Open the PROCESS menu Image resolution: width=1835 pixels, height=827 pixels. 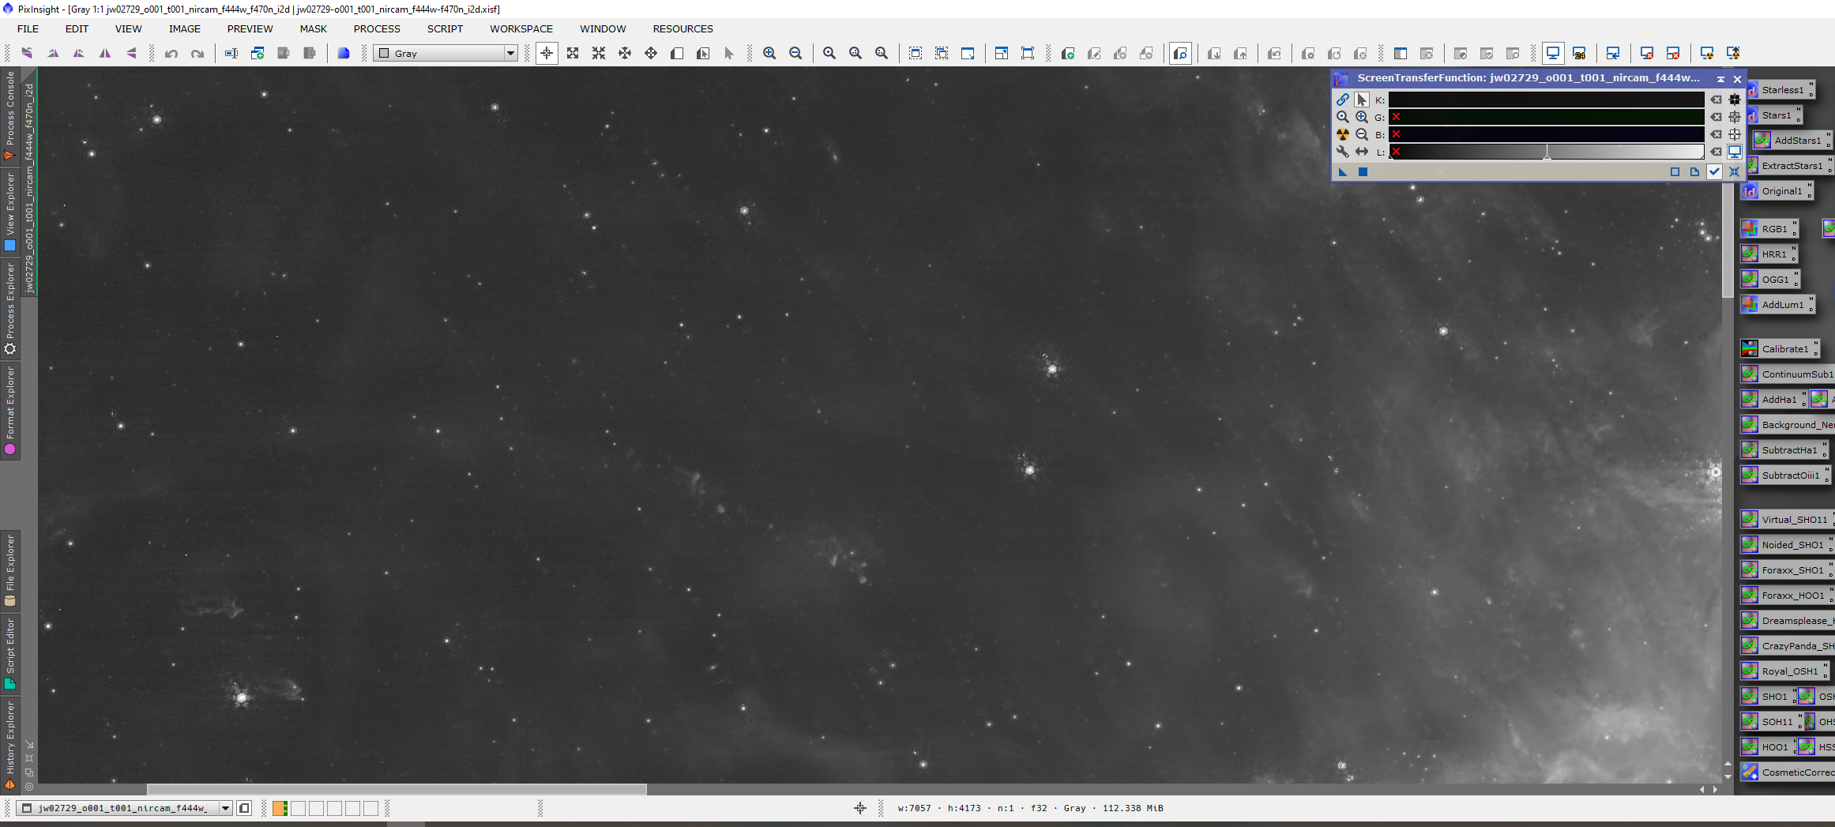point(377,29)
